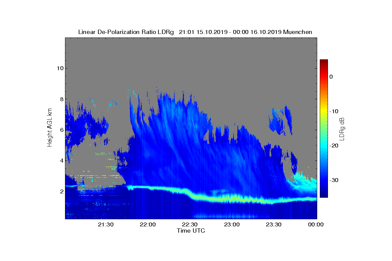This screenshot has height=261, width=392.
Task: Click the height label 8
Action: pyautogui.click(x=61, y=99)
